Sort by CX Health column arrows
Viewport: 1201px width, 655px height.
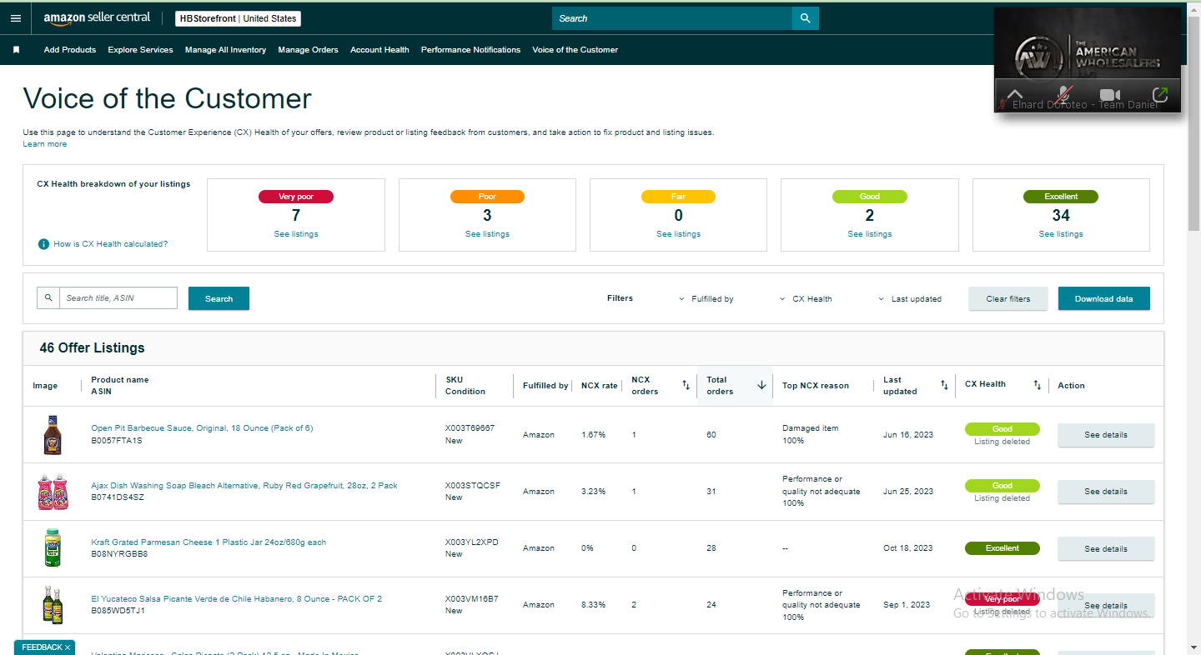tap(1037, 385)
